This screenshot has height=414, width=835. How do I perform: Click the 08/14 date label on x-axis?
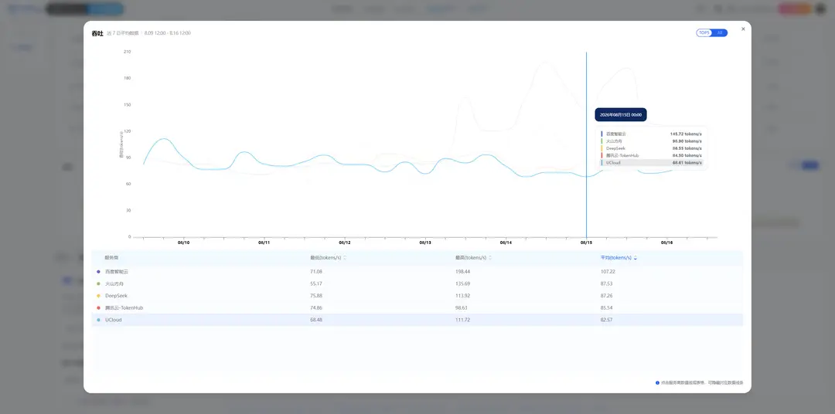click(x=506, y=243)
